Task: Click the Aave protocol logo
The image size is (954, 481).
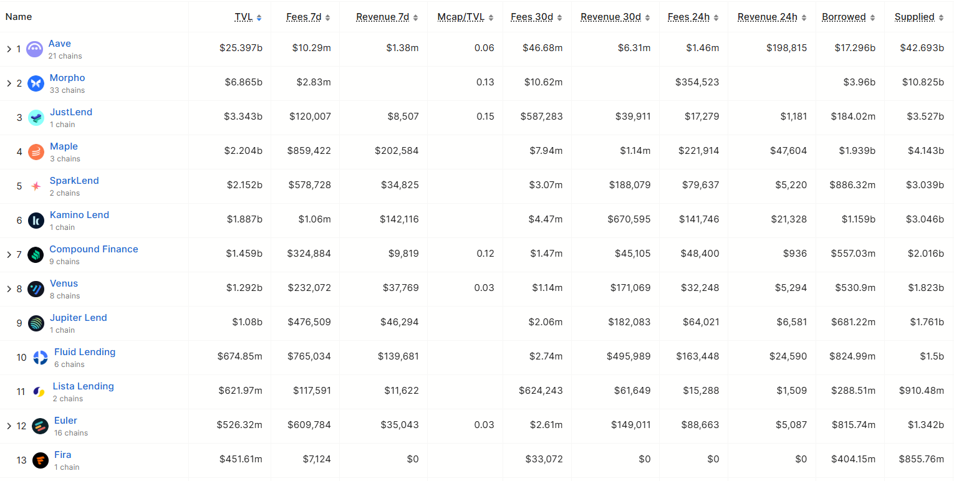Action: click(36, 48)
